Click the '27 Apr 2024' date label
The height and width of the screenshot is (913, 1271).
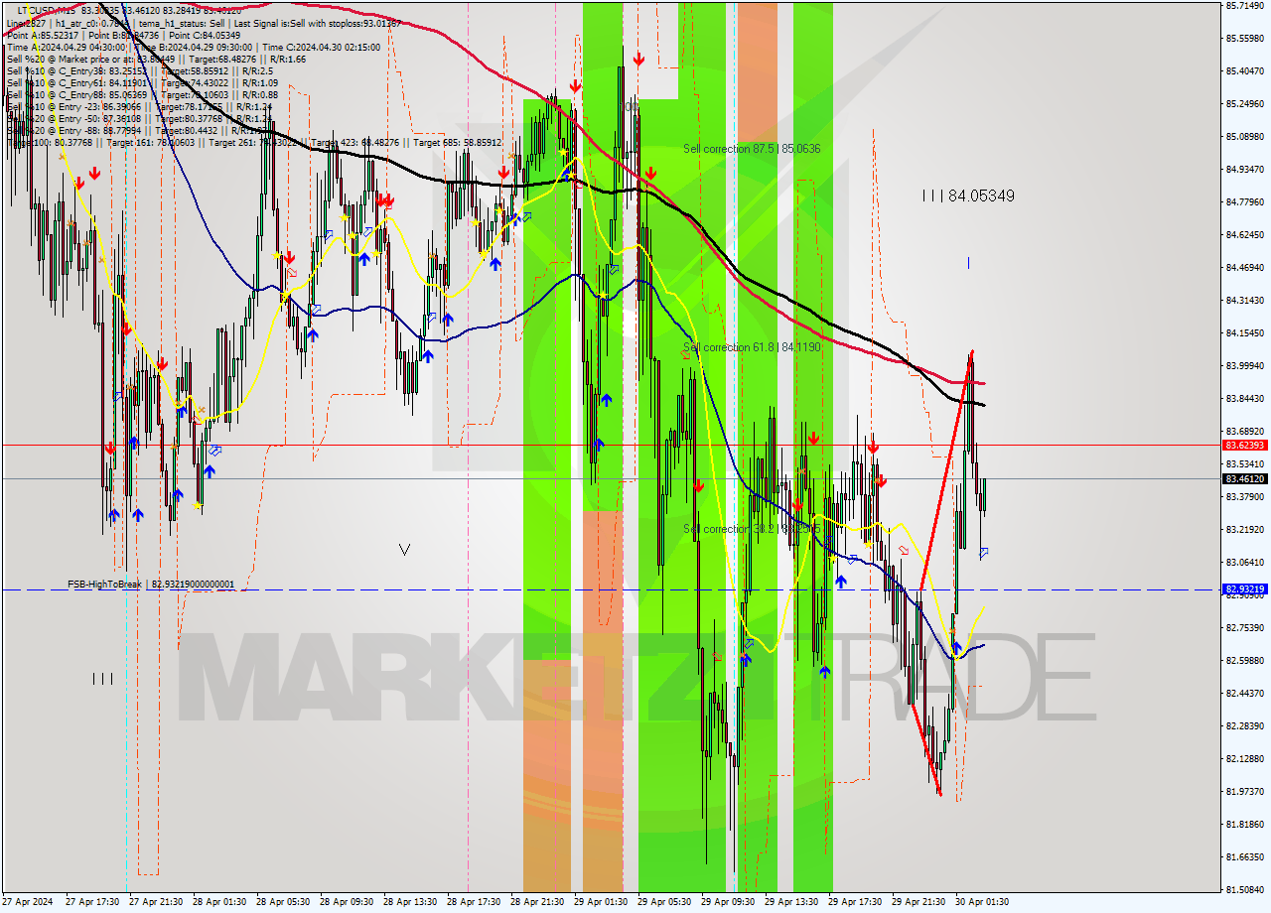[x=28, y=902]
